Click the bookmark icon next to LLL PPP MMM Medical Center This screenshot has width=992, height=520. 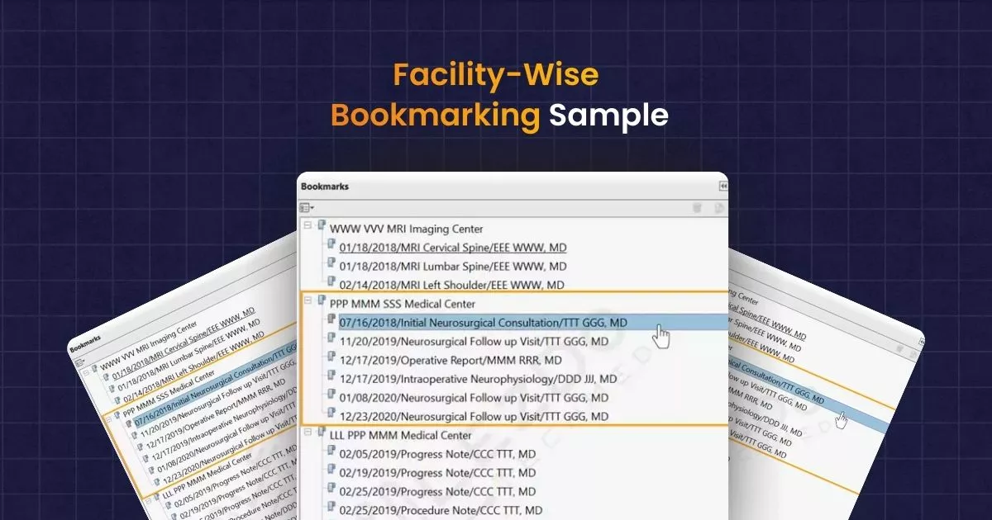pyautogui.click(x=321, y=435)
